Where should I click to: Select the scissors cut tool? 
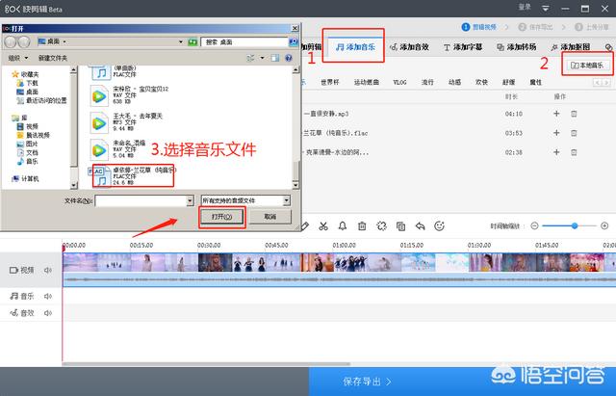(323, 226)
